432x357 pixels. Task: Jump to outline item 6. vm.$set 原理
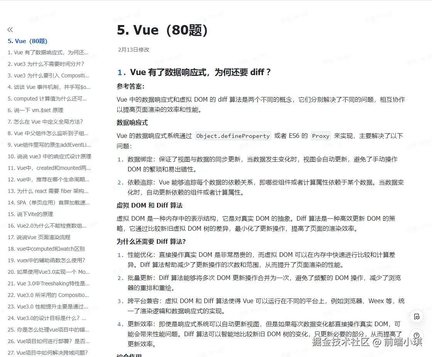coord(35,110)
